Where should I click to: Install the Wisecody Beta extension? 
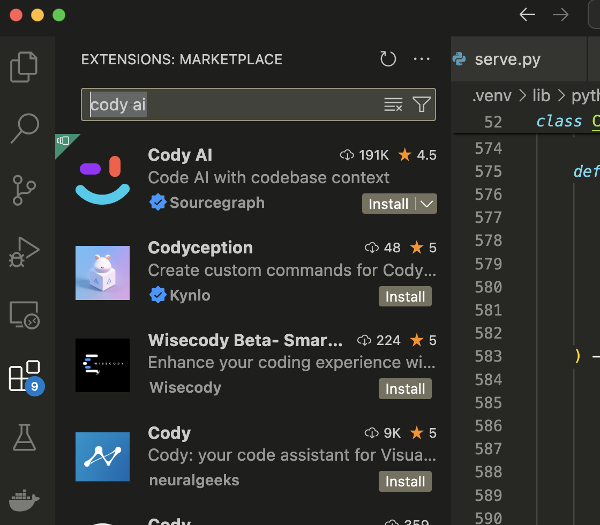(x=405, y=389)
